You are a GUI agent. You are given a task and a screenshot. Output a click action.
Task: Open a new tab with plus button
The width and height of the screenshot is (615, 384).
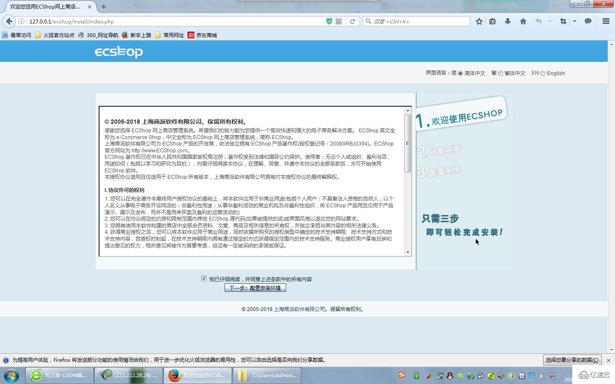[104, 7]
